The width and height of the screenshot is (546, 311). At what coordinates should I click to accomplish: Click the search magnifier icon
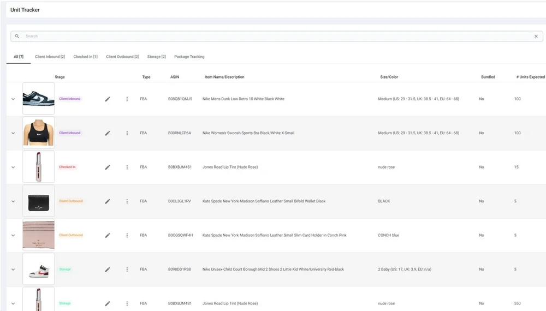click(17, 36)
